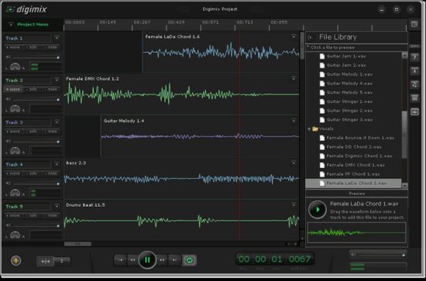The height and width of the screenshot is (281, 426).
Task: Click the preview waveform thumbnail
Action: tap(357, 233)
